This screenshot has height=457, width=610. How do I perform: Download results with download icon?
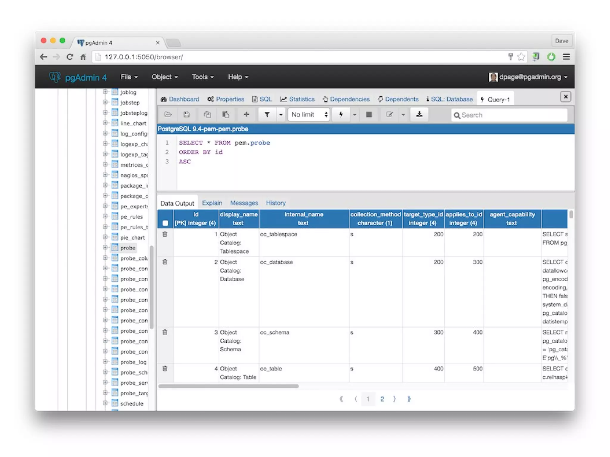419,115
